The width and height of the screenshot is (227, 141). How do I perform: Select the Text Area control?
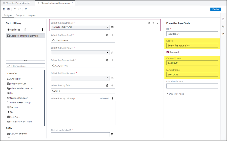pos(13,117)
